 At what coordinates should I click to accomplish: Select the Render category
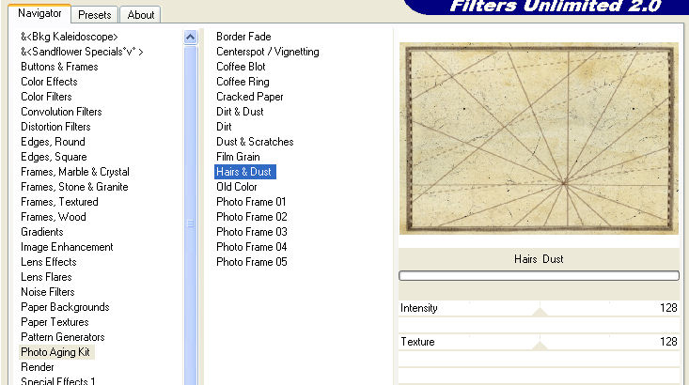tap(38, 367)
